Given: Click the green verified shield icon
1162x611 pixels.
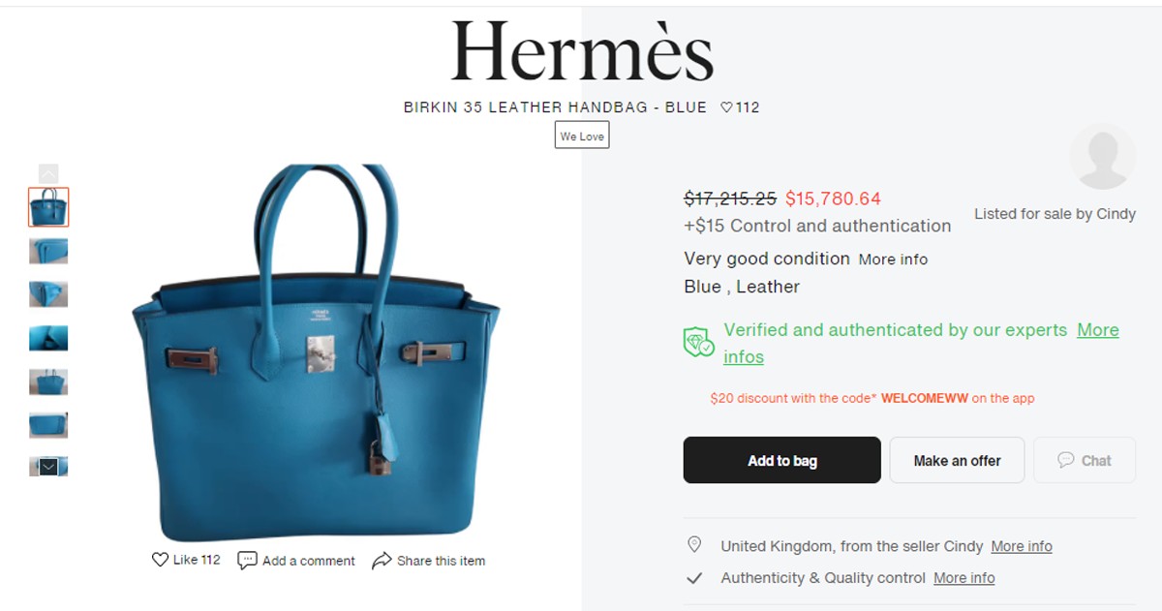Looking at the screenshot, I should point(698,343).
